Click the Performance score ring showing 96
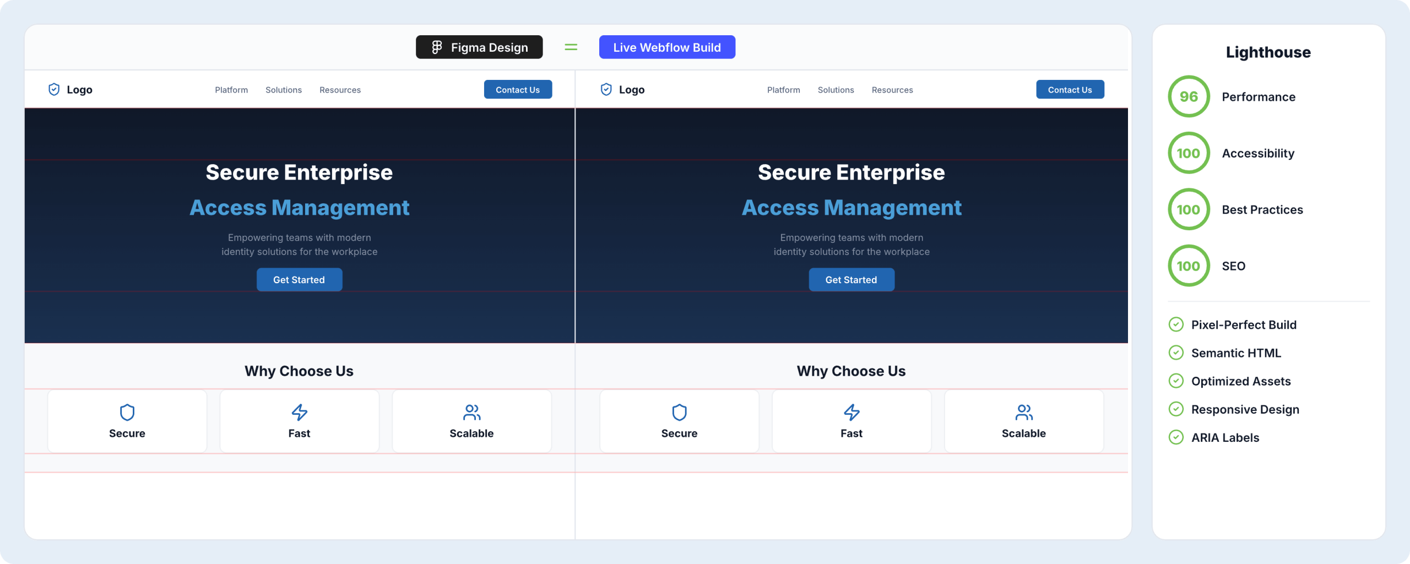 click(1189, 96)
